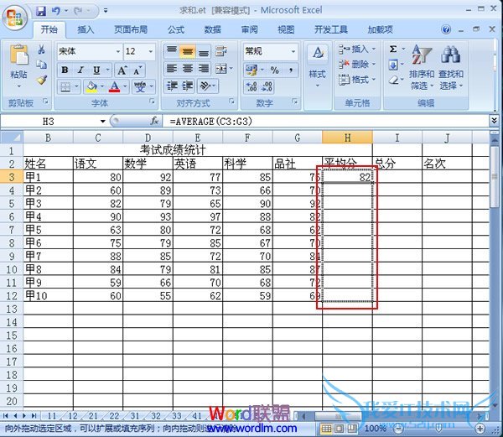Center cell text horizontally
The width and height of the screenshot is (503, 437).
(188, 68)
